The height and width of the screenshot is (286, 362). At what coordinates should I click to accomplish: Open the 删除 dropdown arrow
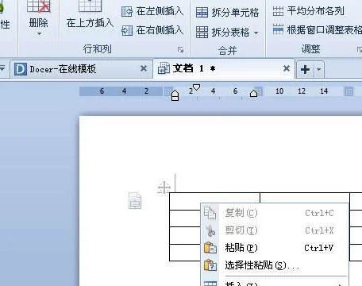click(x=39, y=34)
